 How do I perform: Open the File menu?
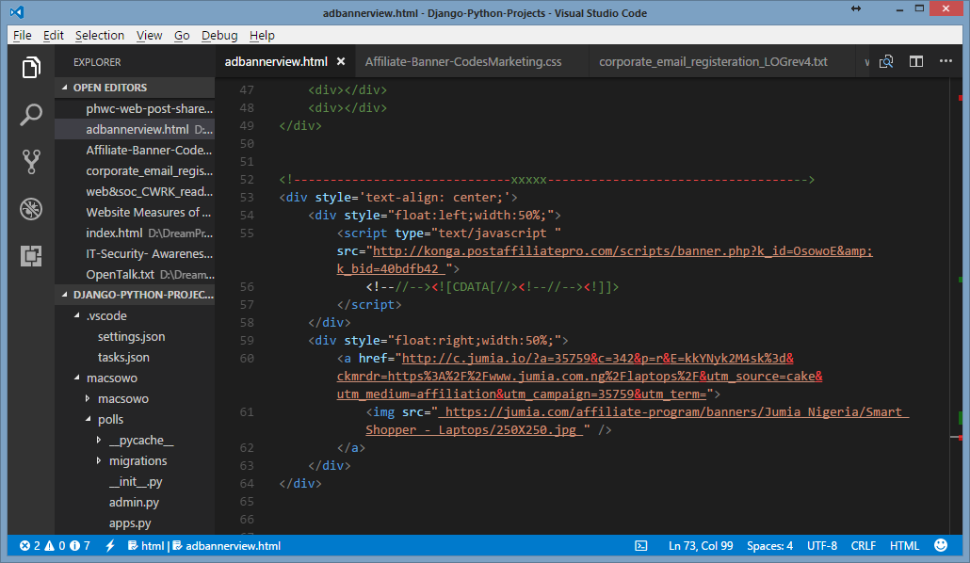[23, 35]
